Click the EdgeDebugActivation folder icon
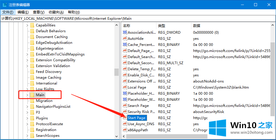The image size is (276, 140). [x=32, y=43]
